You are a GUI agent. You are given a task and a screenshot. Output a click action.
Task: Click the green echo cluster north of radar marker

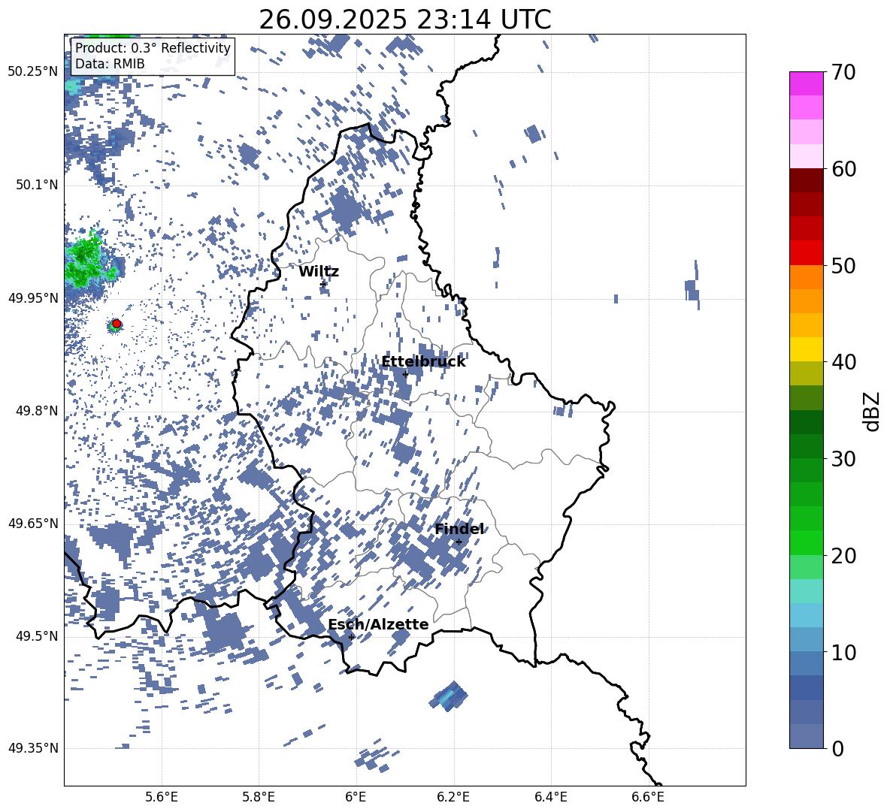tap(86, 262)
